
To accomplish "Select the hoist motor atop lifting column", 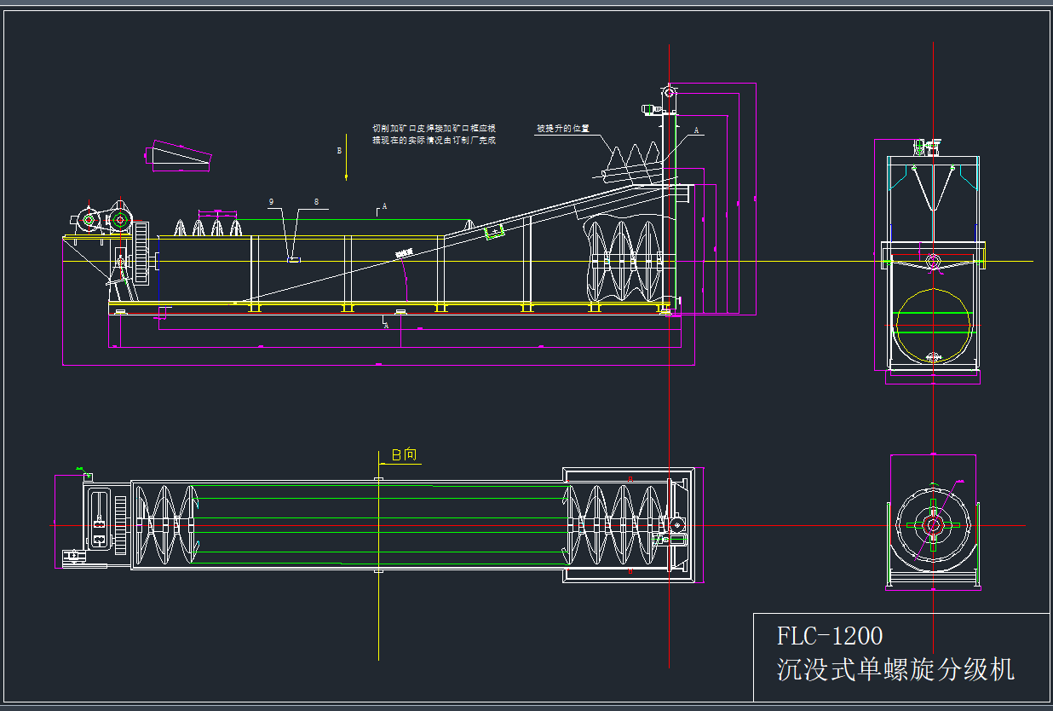I will [x=653, y=108].
